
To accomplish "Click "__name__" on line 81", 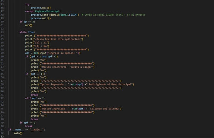I will point(18,130).
